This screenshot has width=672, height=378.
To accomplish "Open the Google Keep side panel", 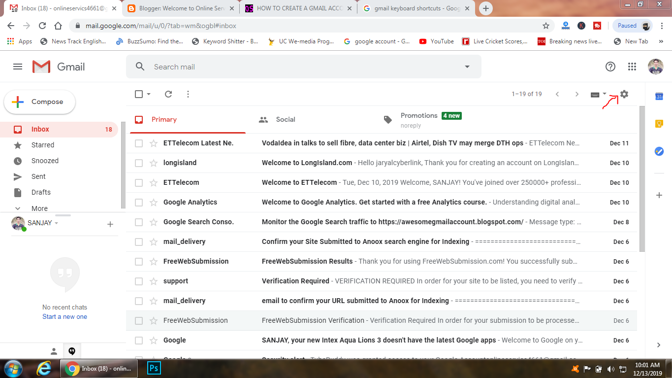I will coord(659,124).
